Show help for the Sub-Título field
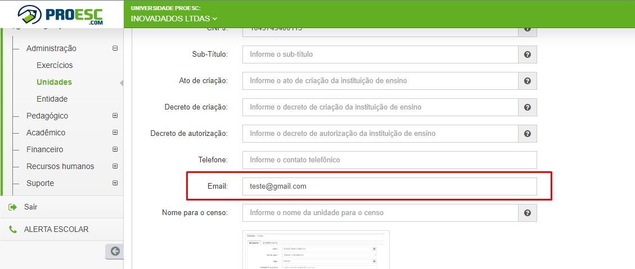This screenshot has width=635, height=269. [x=527, y=54]
